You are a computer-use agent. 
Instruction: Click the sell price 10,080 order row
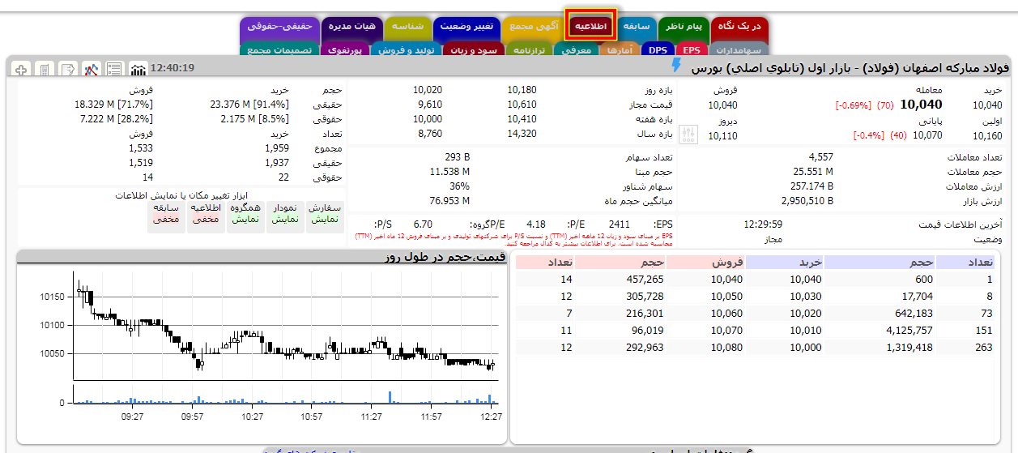point(726,348)
